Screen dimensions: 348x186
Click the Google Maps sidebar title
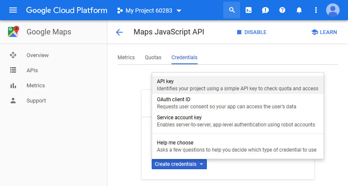49,32
